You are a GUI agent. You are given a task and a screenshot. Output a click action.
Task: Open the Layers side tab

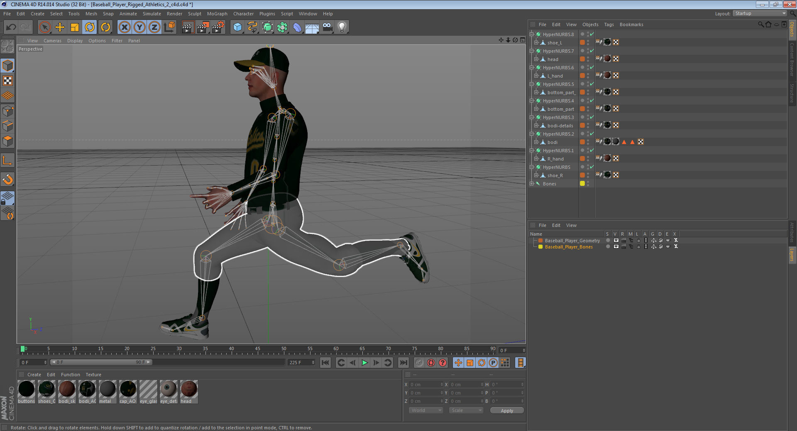click(792, 255)
